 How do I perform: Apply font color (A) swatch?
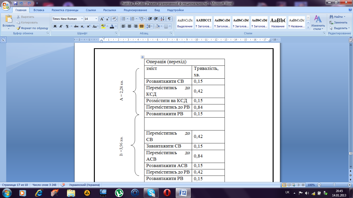(112, 26)
